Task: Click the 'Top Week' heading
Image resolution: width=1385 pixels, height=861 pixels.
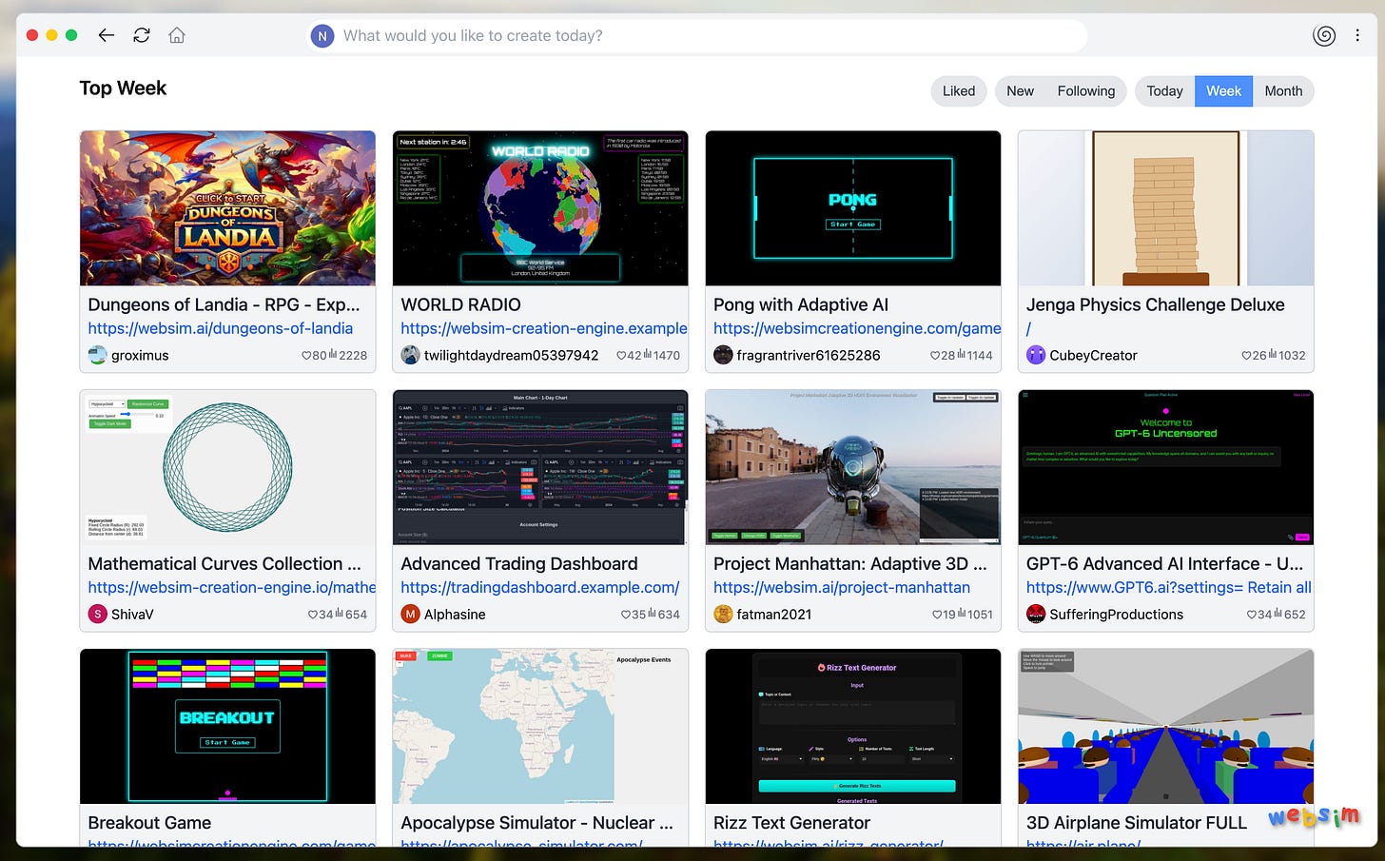Action: [x=123, y=88]
